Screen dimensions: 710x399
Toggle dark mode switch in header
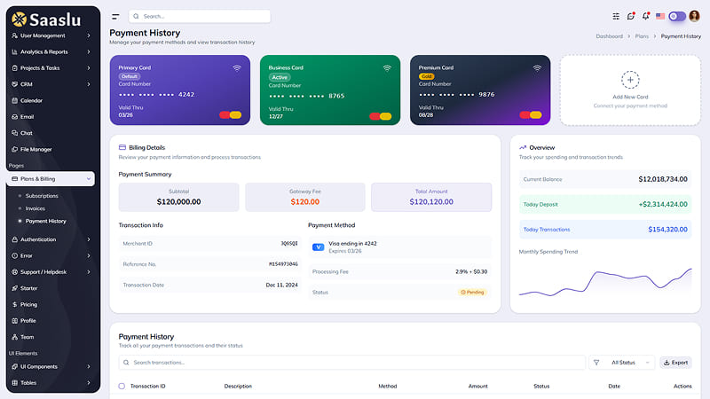coord(677,16)
